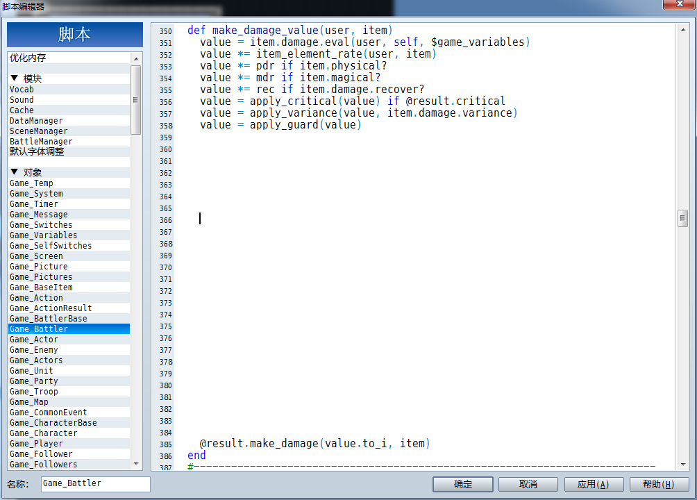Open the Game_ActionResult script

(69, 308)
